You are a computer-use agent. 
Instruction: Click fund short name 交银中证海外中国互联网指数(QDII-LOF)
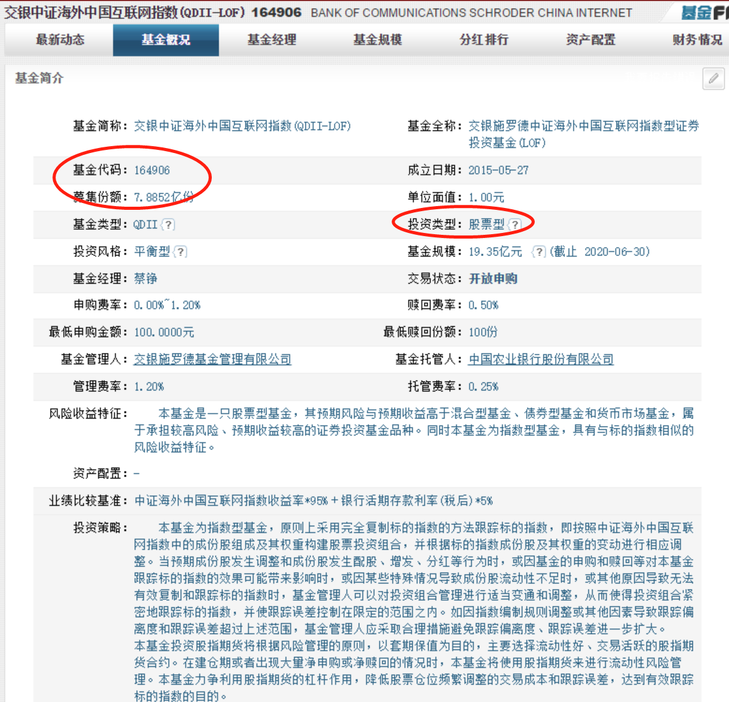tap(242, 126)
